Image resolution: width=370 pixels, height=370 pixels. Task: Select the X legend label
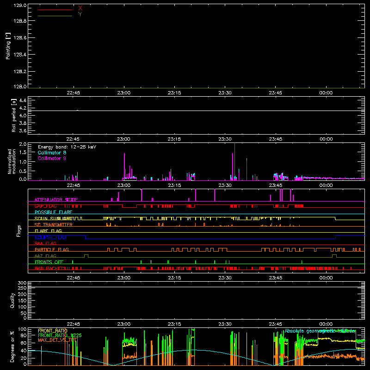[80, 8]
